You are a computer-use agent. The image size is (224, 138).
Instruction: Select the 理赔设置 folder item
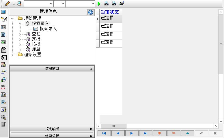[33, 55]
